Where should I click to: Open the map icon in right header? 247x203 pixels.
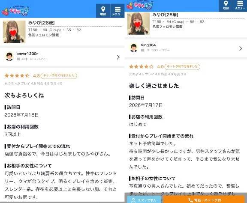coord(226,6)
